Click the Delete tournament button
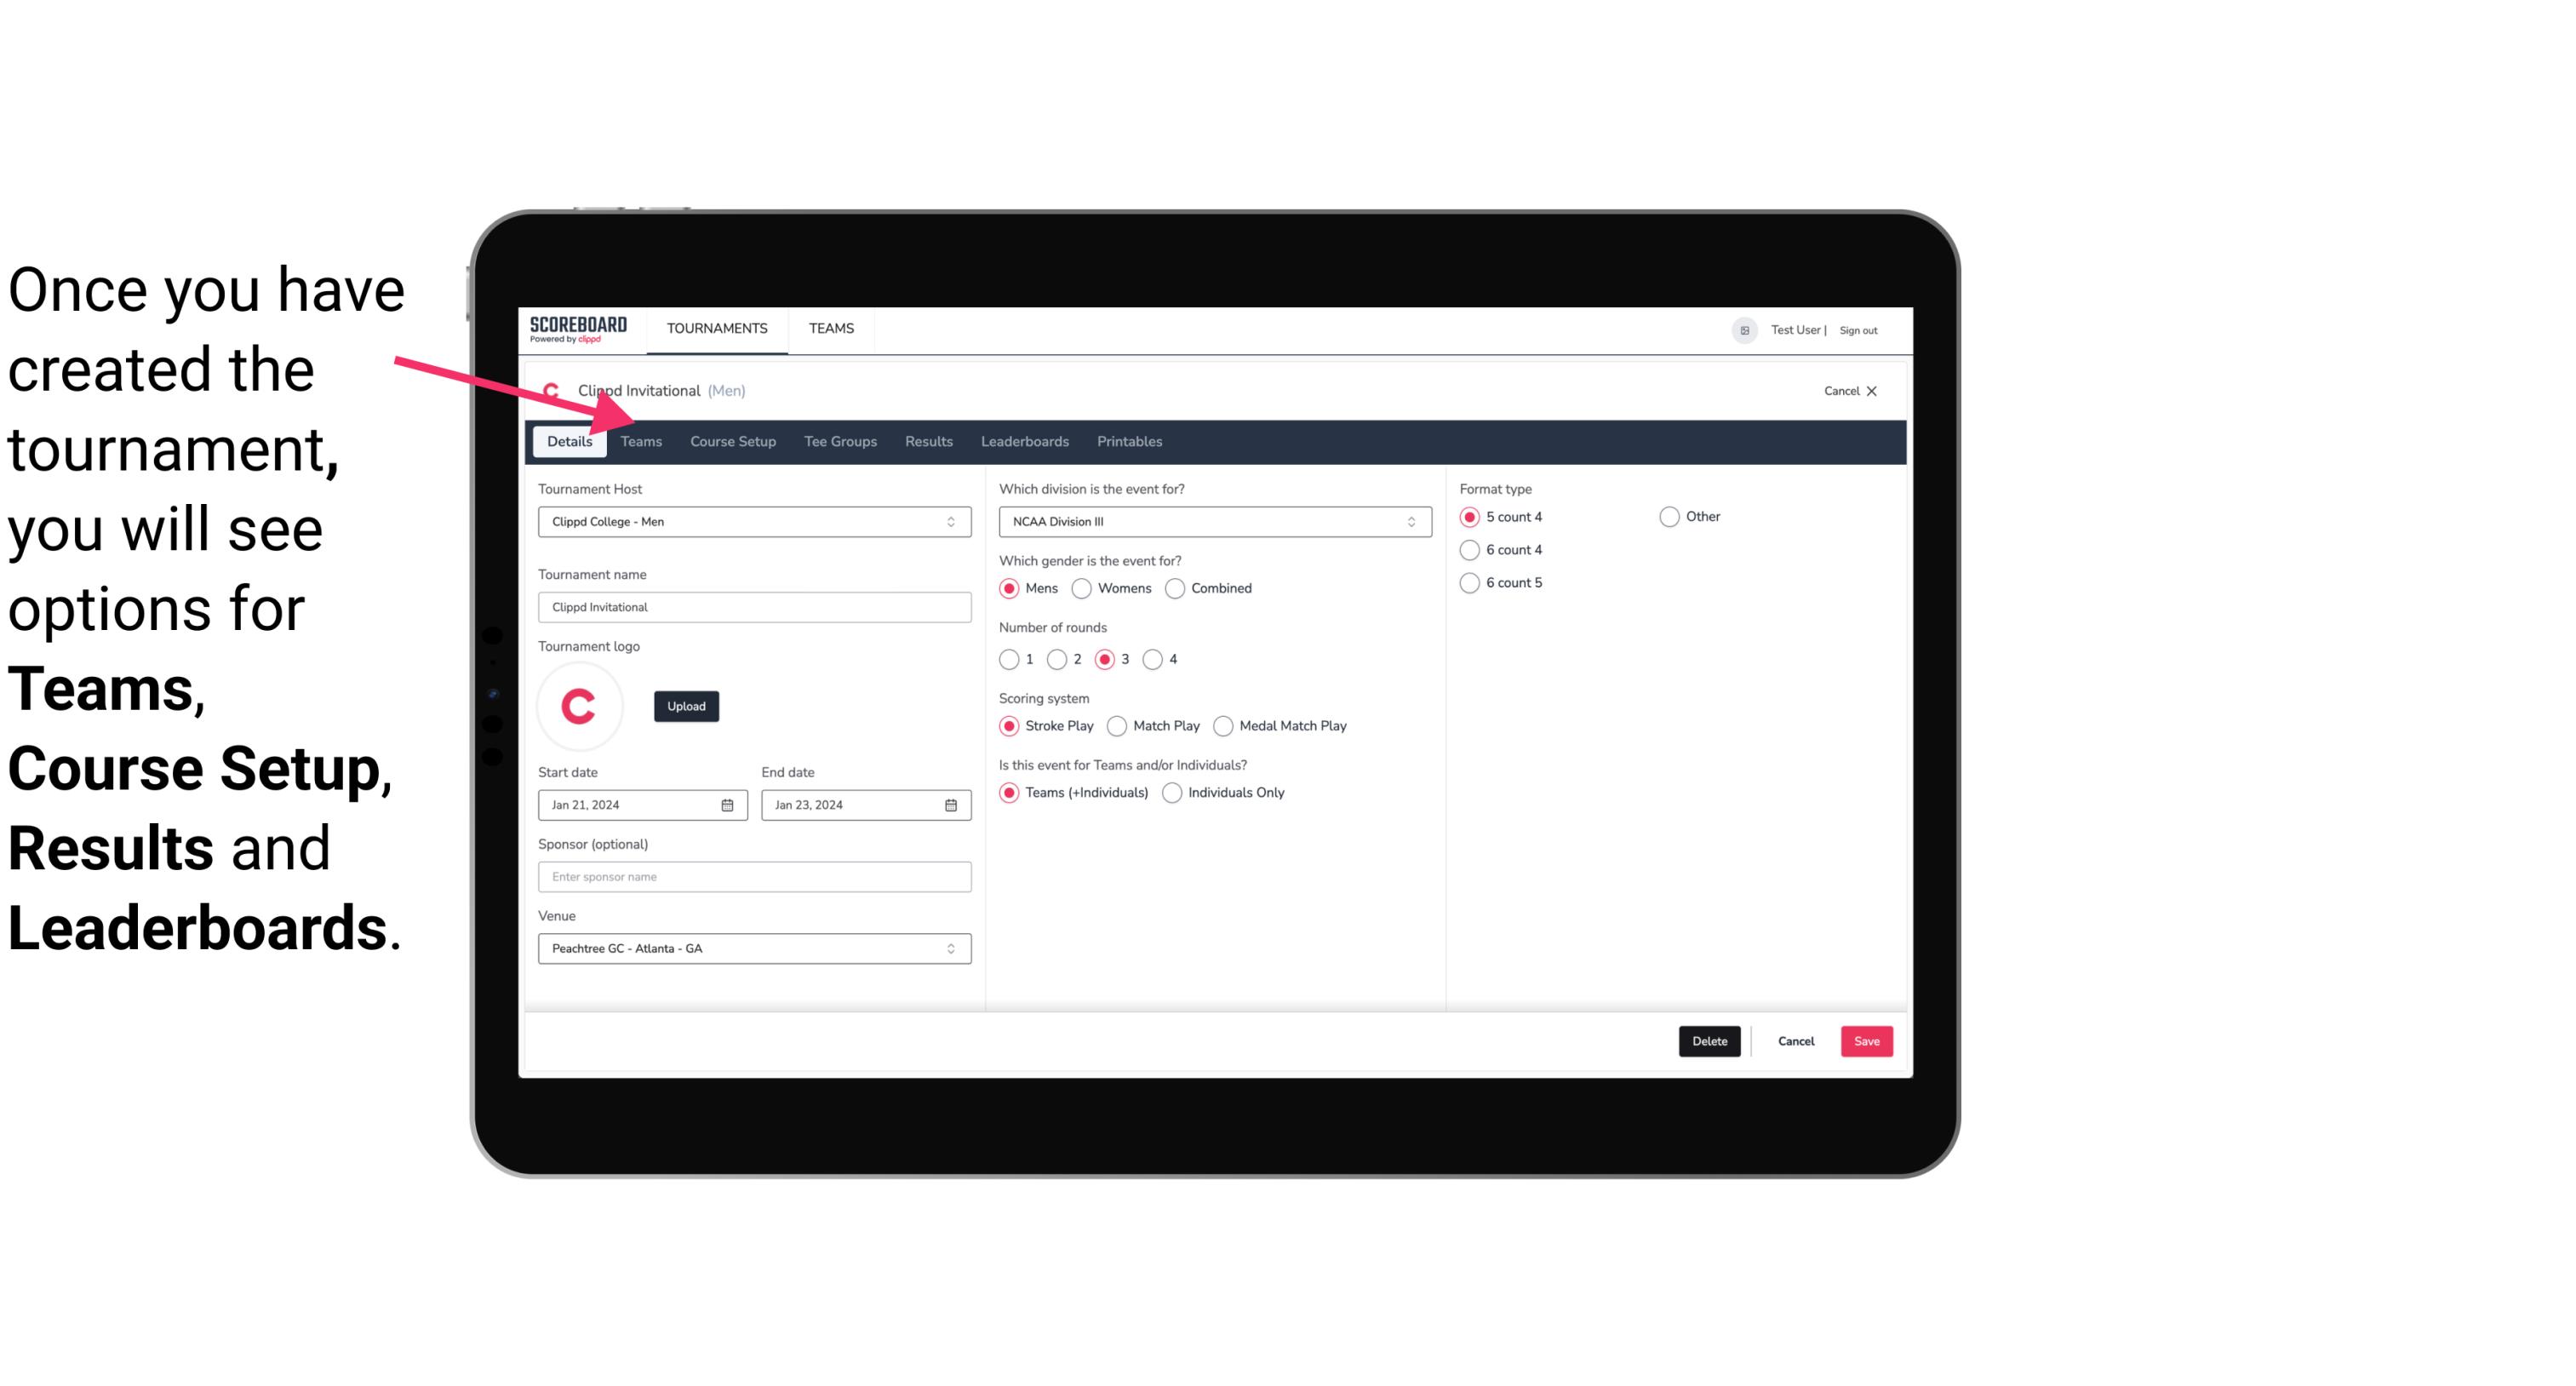The image size is (2576, 1386). pos(1706,1039)
